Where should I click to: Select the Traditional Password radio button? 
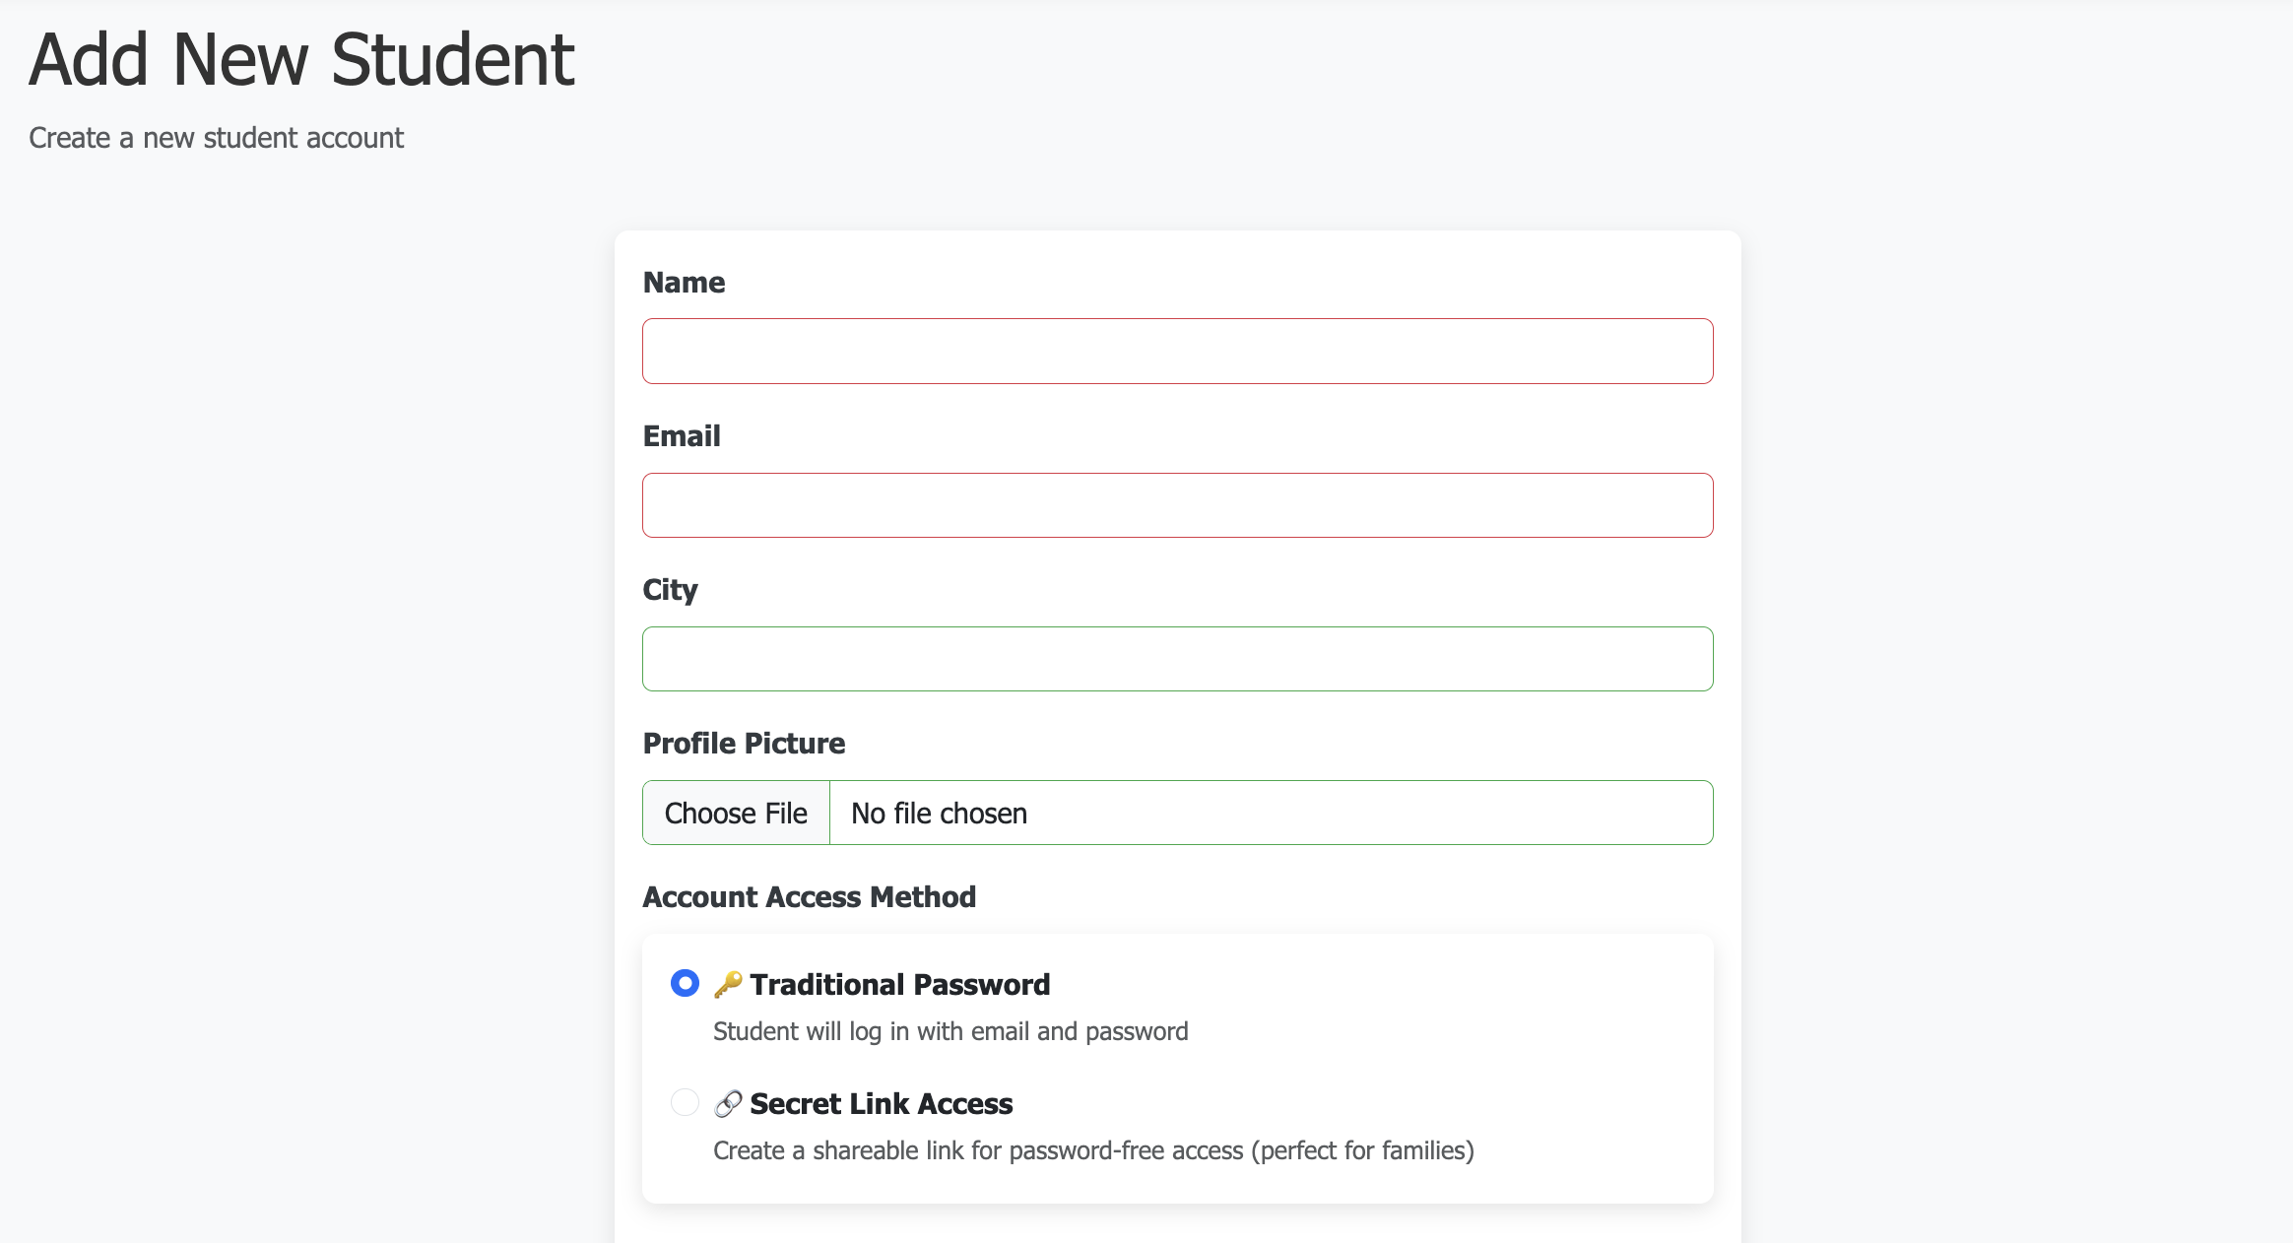pyautogui.click(x=685, y=983)
